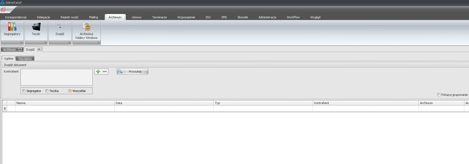The height and width of the screenshot is (164, 469).
Task: Click the filter row funnel icon
Action: pyautogui.click(x=5, y=109)
